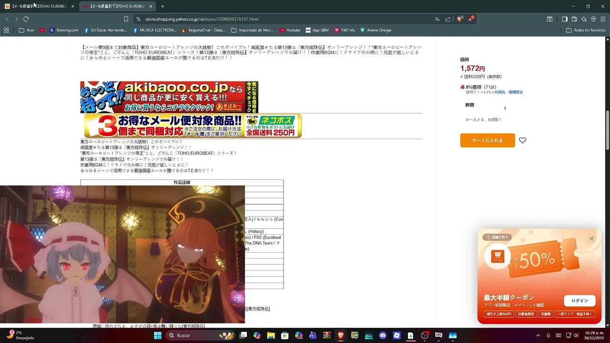Close the first TOHO EUROBEAT tab

(x=72, y=6)
